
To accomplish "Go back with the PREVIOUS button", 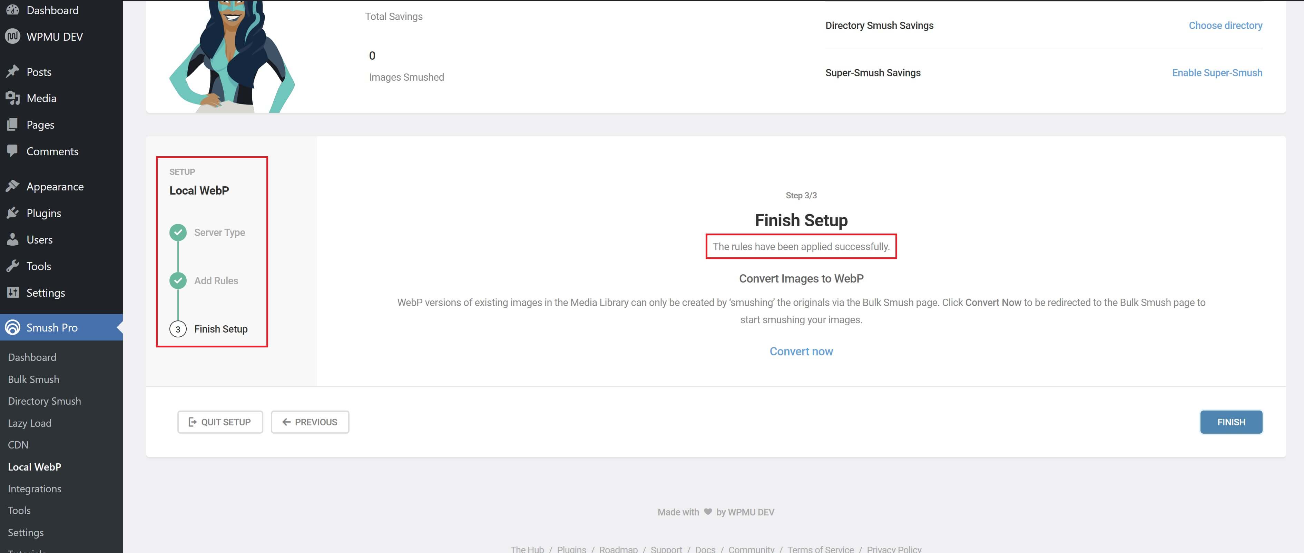I will pyautogui.click(x=310, y=422).
